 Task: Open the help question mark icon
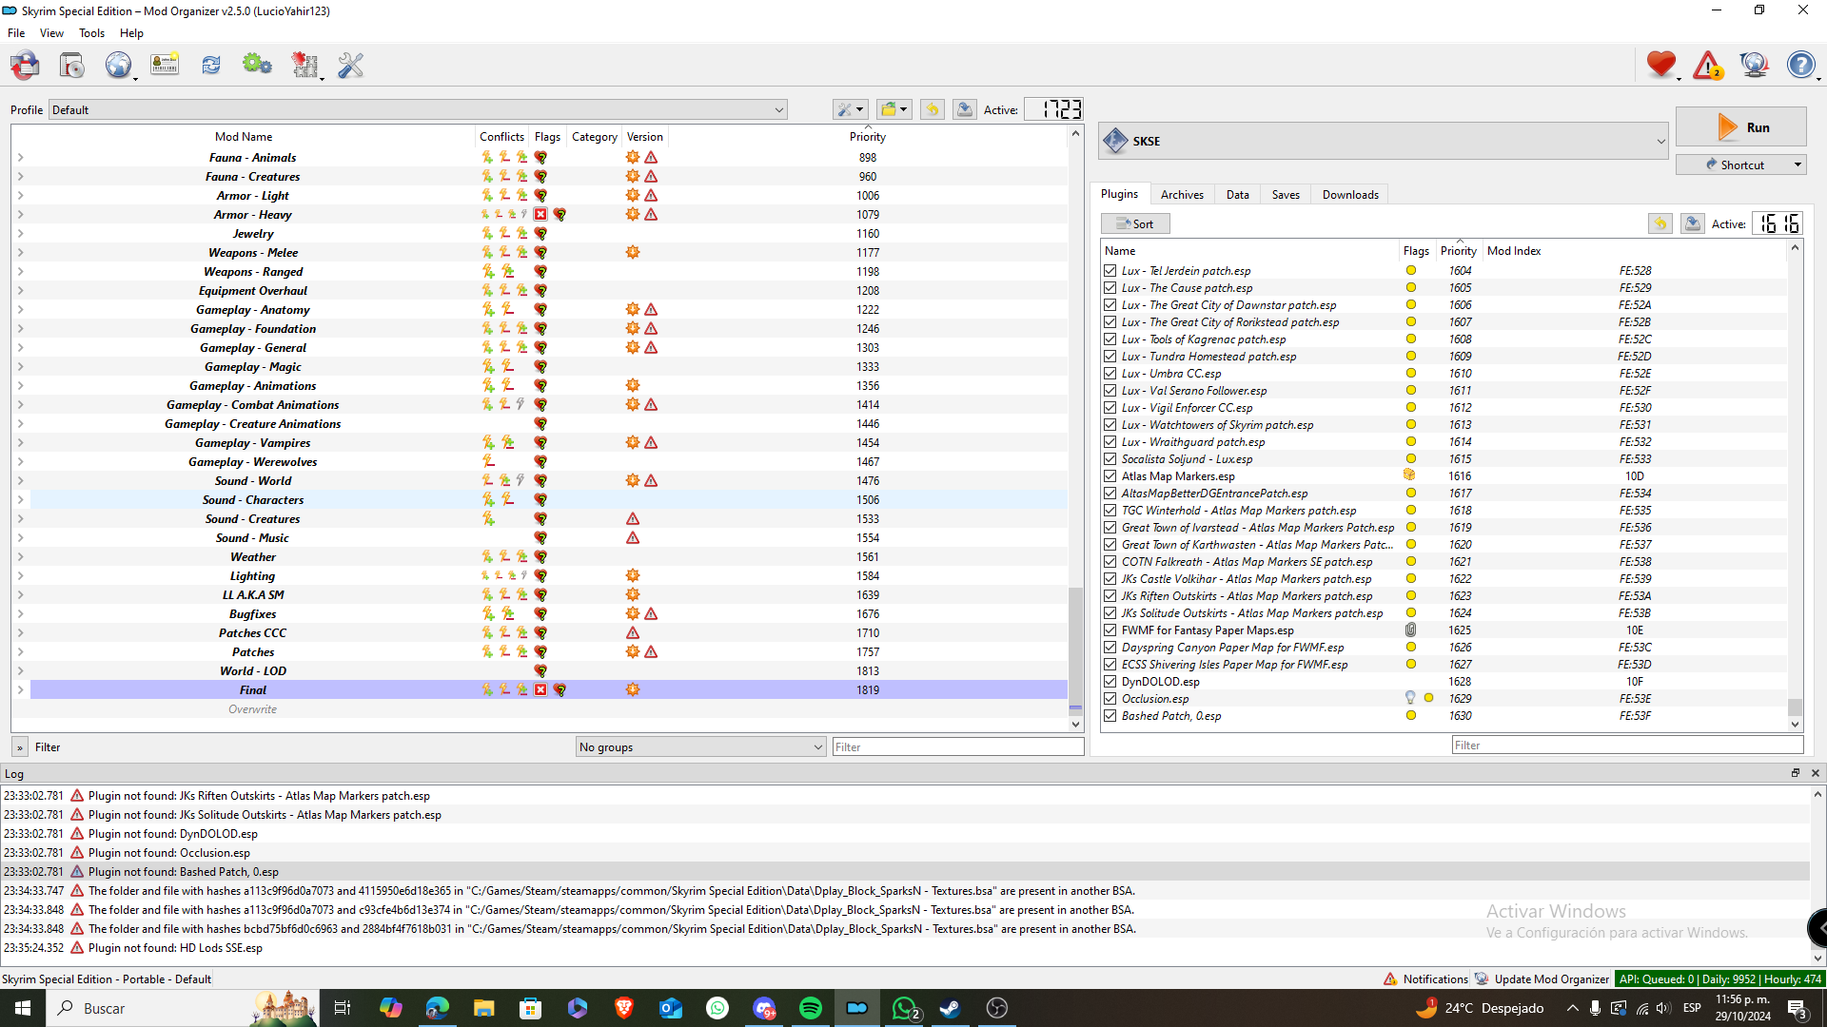click(x=1801, y=65)
